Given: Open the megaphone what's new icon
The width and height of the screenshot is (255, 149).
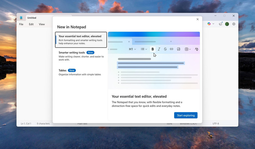Looking at the screenshot, I should click(x=220, y=24).
